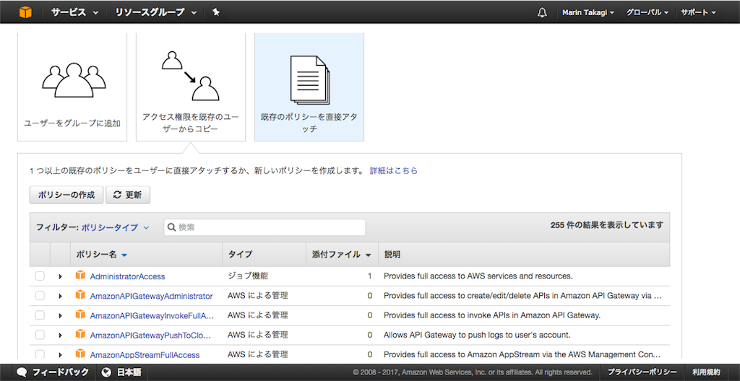Screen dimensions: 740x381
Task: Click the orange icon beside AmazonAppStreamFullAccess
Action: pos(80,354)
